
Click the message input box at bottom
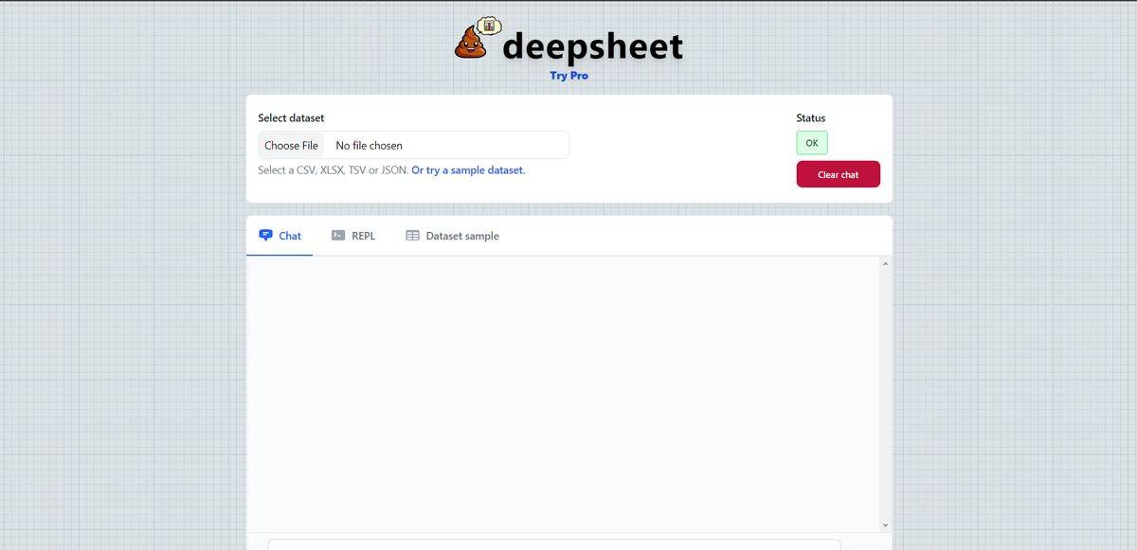[x=554, y=545]
